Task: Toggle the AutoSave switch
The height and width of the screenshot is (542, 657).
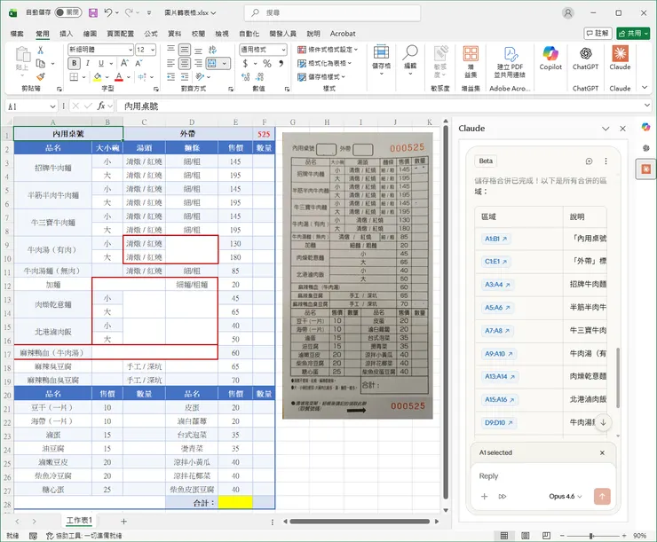Action: click(67, 13)
